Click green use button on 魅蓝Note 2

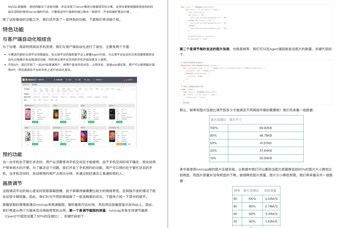coord(35,122)
